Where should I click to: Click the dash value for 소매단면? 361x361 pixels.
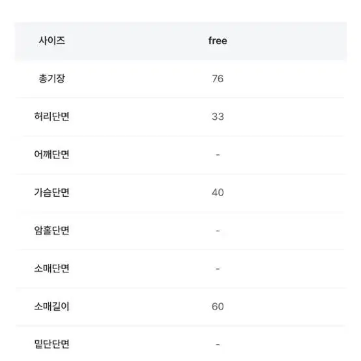pyautogui.click(x=218, y=268)
